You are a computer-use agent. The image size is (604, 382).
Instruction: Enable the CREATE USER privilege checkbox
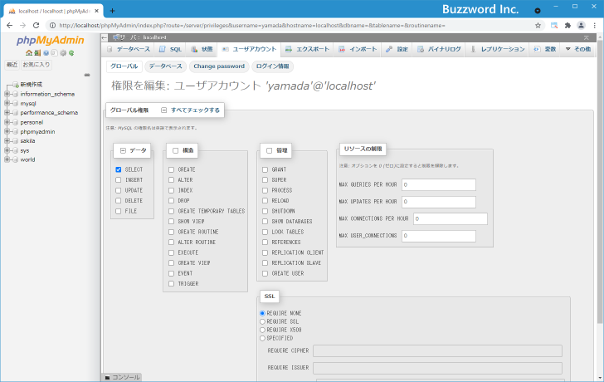(265, 273)
